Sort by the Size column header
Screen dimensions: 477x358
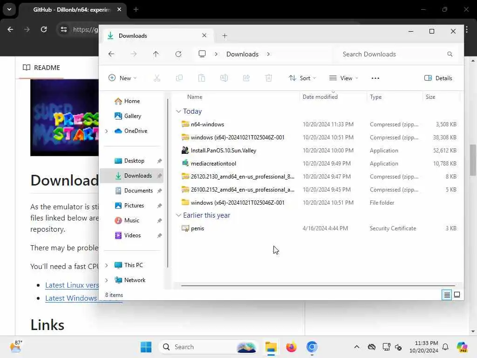click(430, 97)
